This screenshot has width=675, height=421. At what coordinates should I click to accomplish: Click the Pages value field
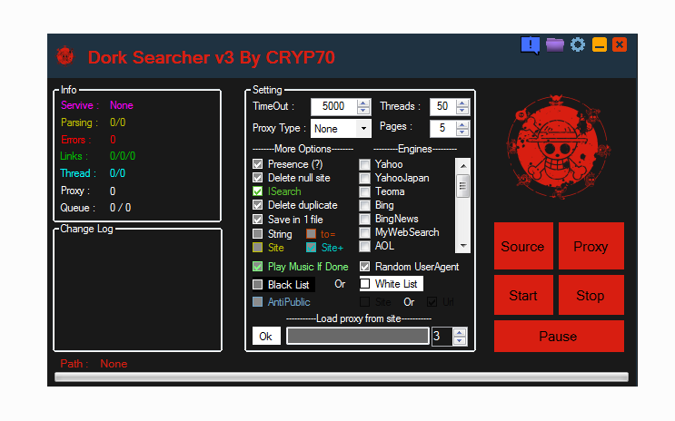[443, 128]
